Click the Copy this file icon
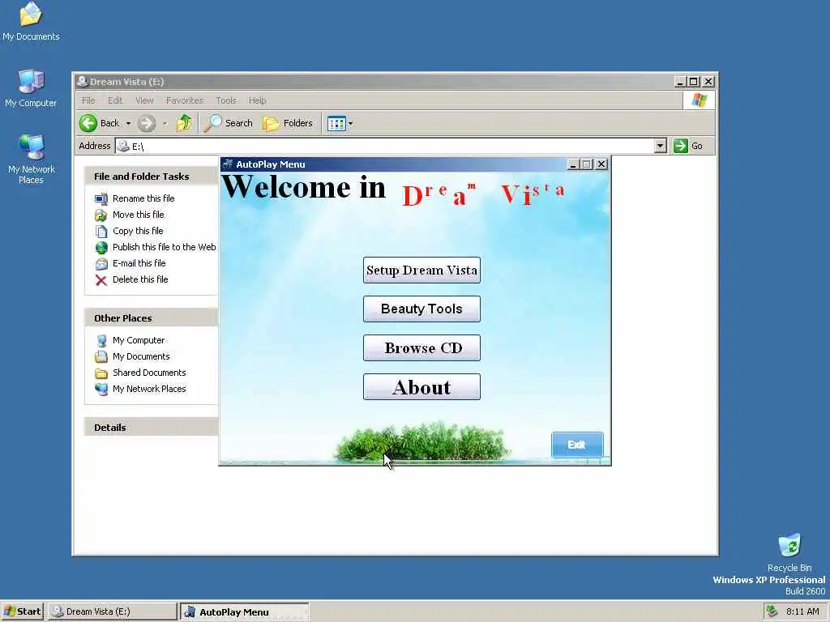This screenshot has width=830, height=622. (101, 232)
